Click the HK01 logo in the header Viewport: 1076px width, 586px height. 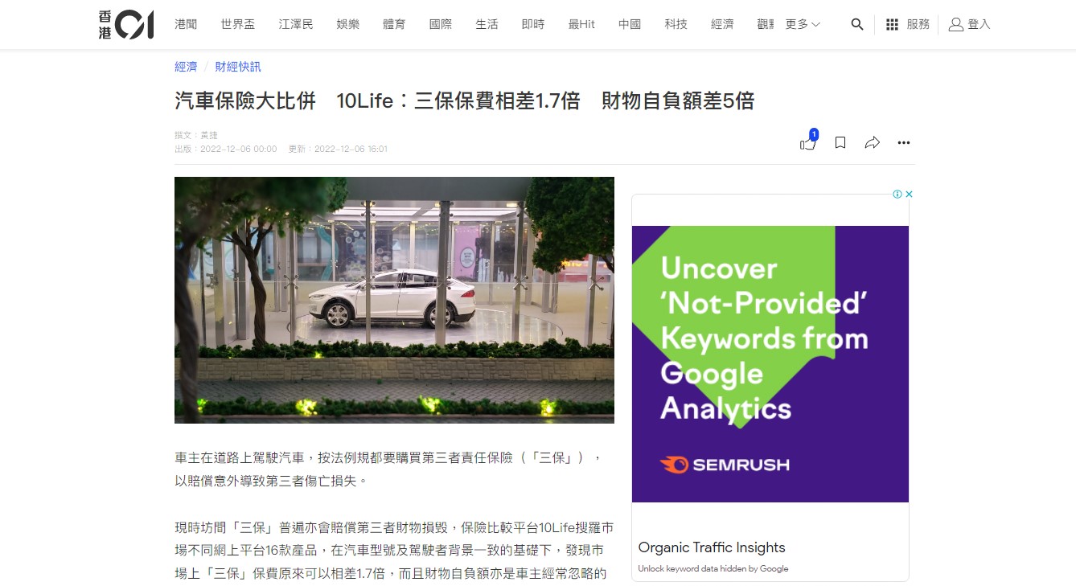pos(126,24)
